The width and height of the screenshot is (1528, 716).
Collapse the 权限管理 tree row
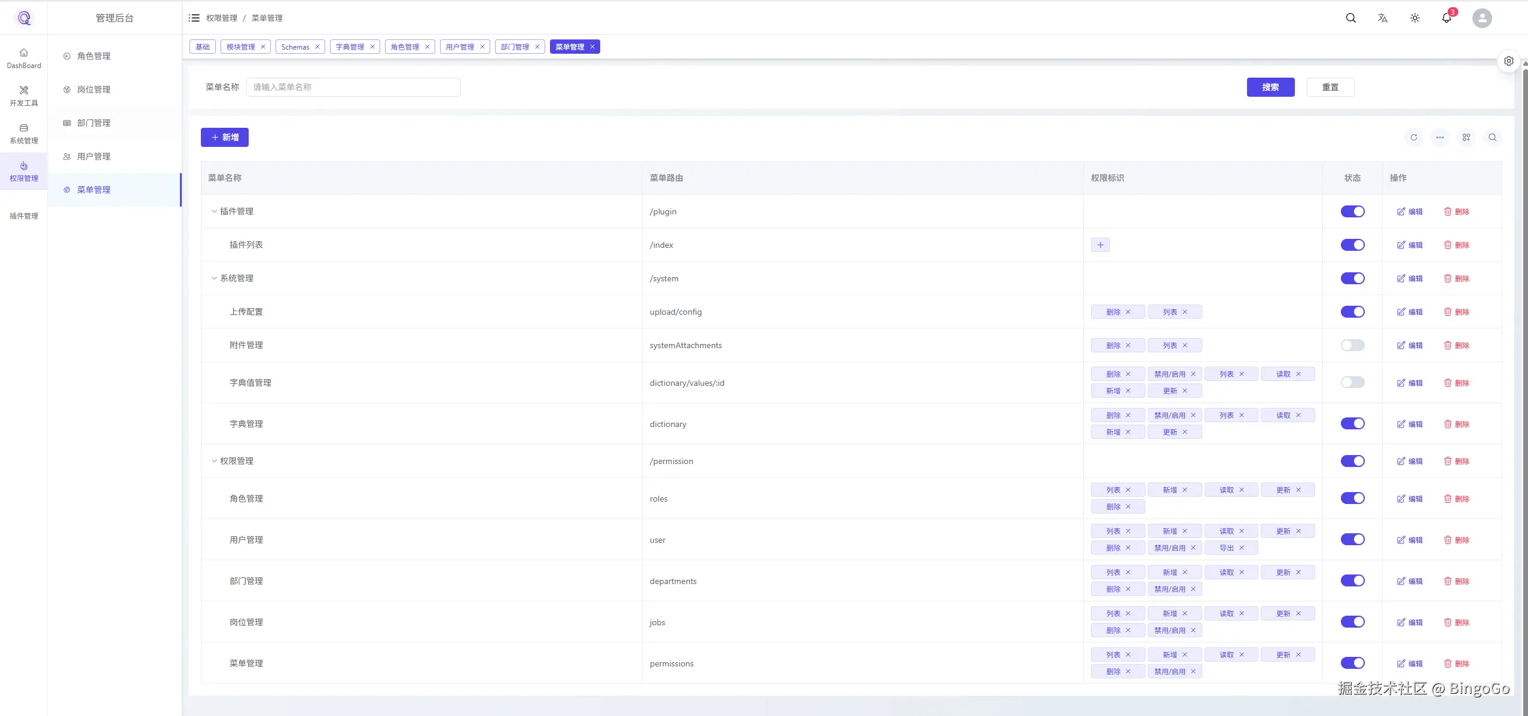coord(214,460)
